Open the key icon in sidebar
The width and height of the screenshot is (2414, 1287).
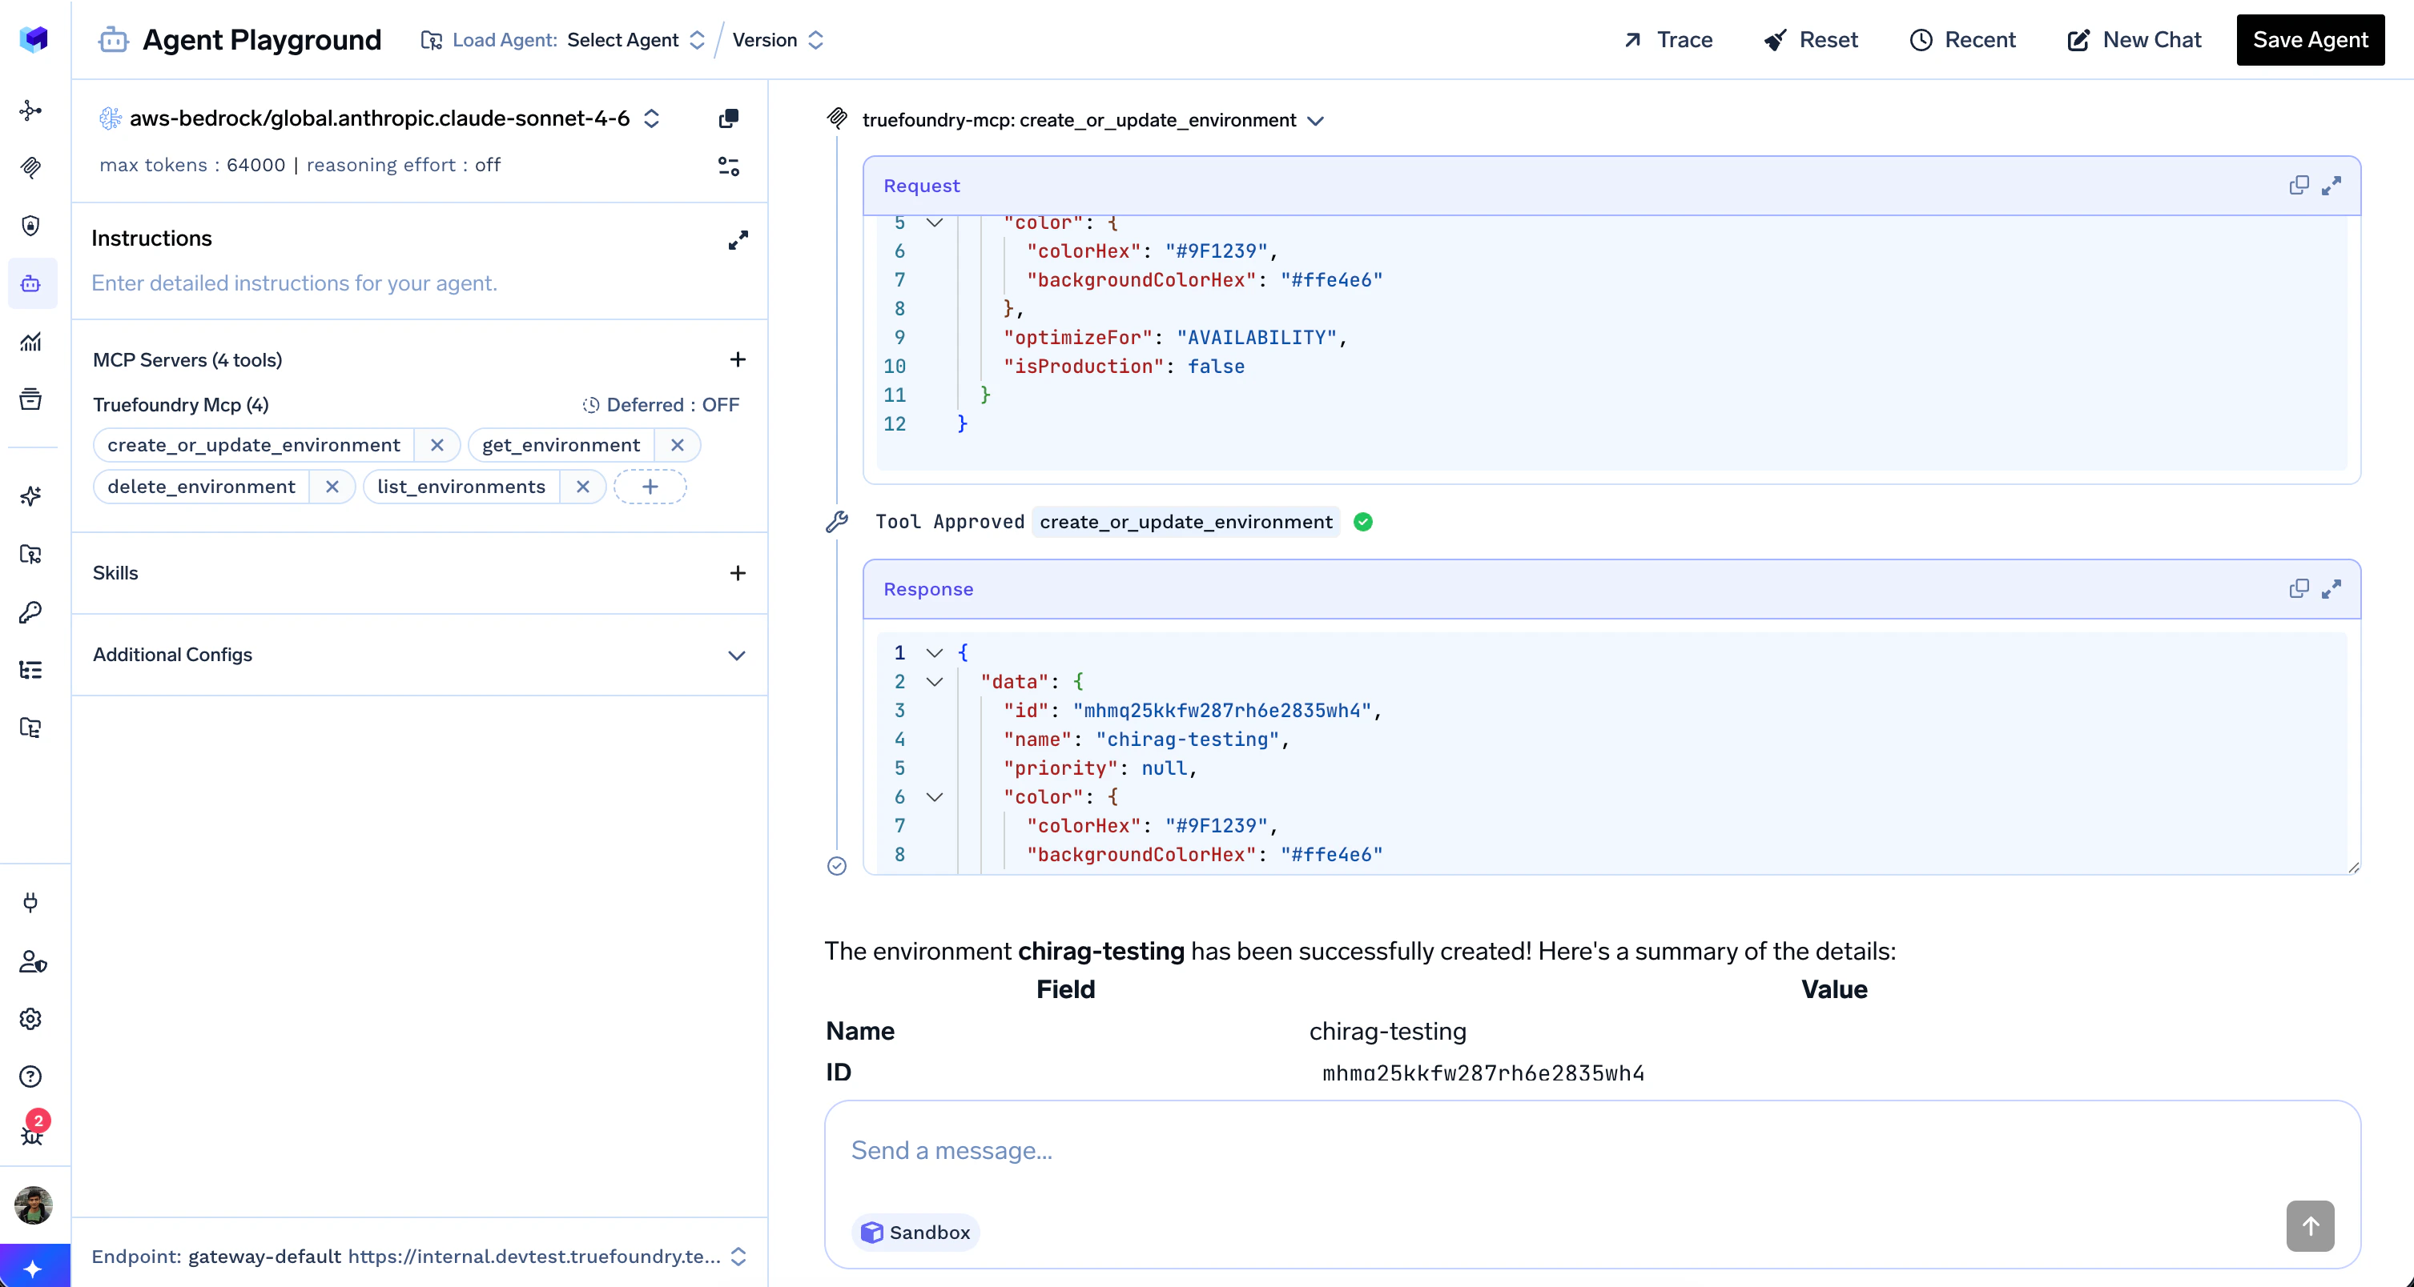click(x=31, y=611)
